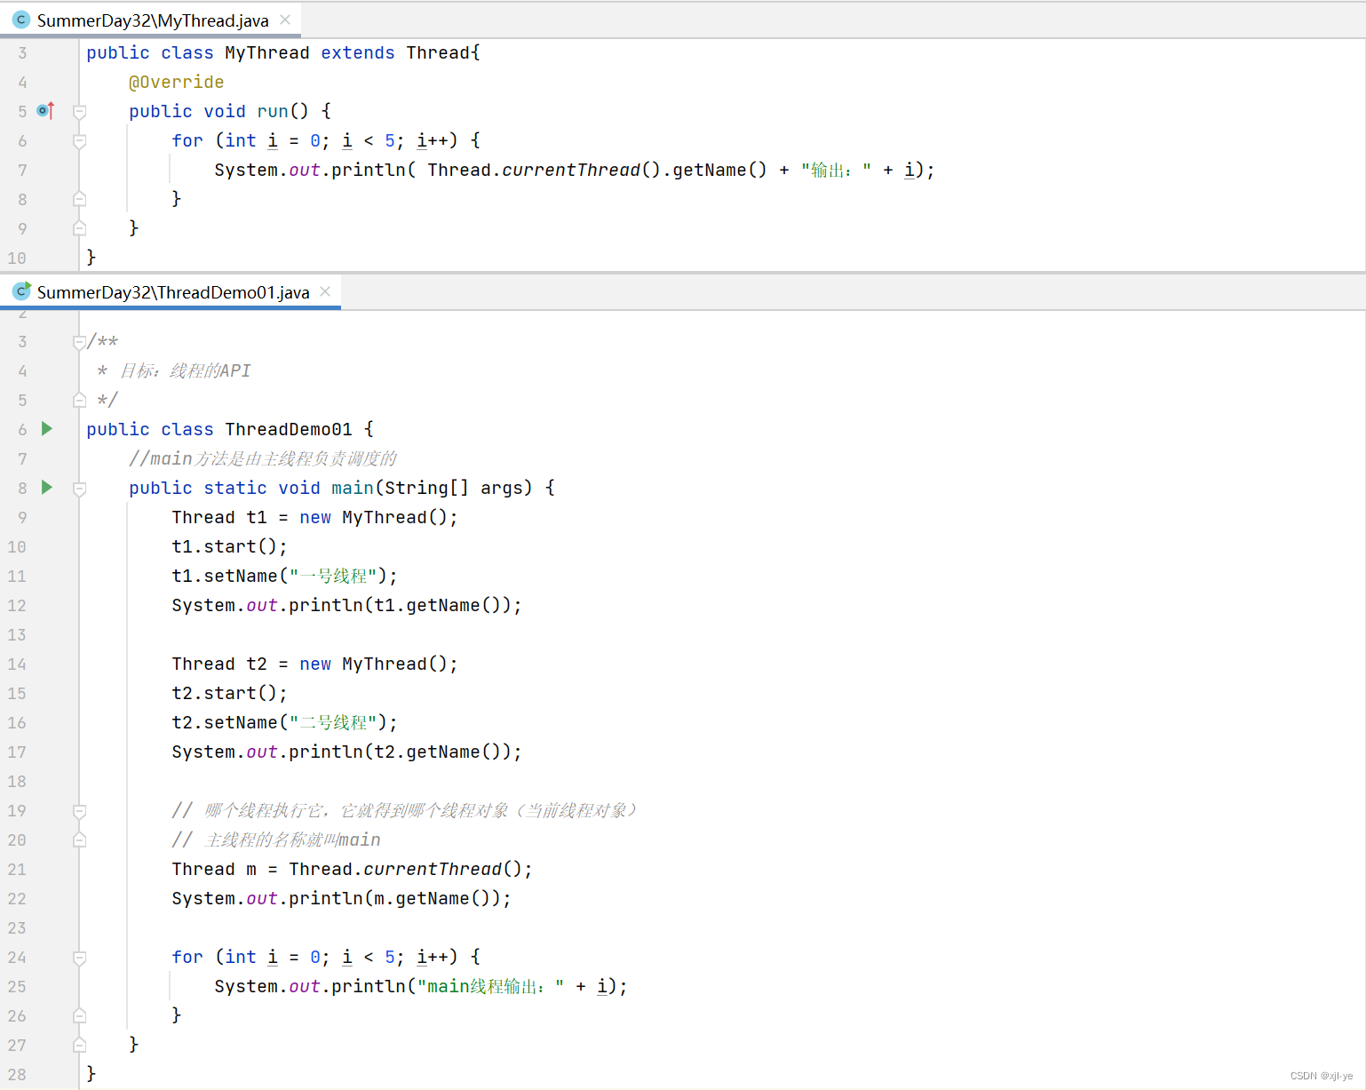Click the comment '主线程的名称就叫main'
1366x1090 pixels.
coord(276,839)
